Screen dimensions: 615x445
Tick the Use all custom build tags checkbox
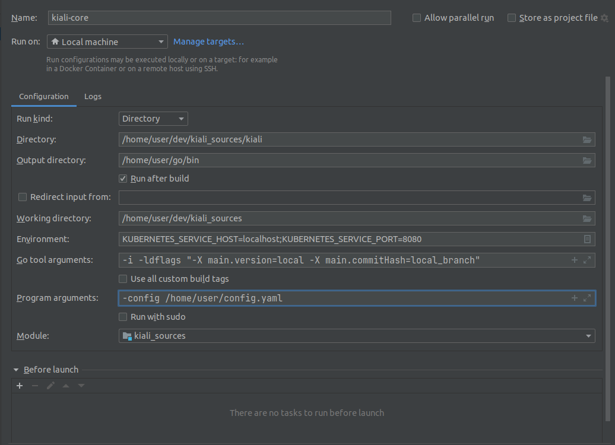click(123, 279)
